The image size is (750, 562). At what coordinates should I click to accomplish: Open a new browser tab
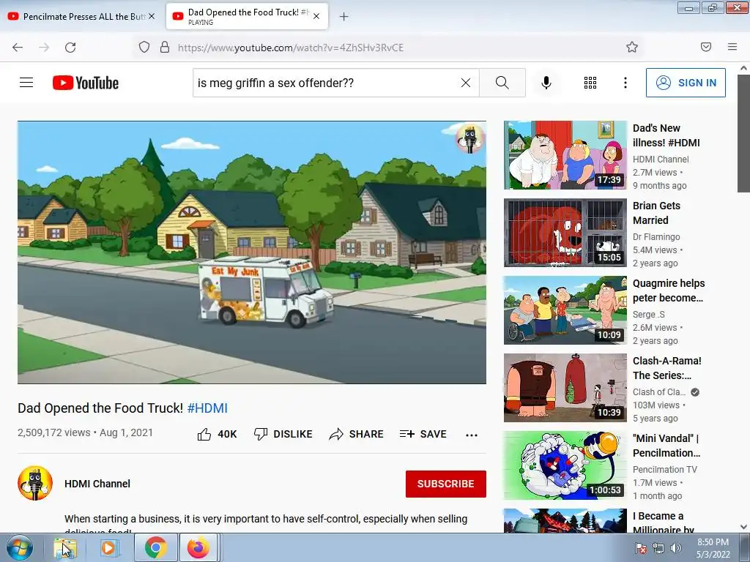click(344, 17)
